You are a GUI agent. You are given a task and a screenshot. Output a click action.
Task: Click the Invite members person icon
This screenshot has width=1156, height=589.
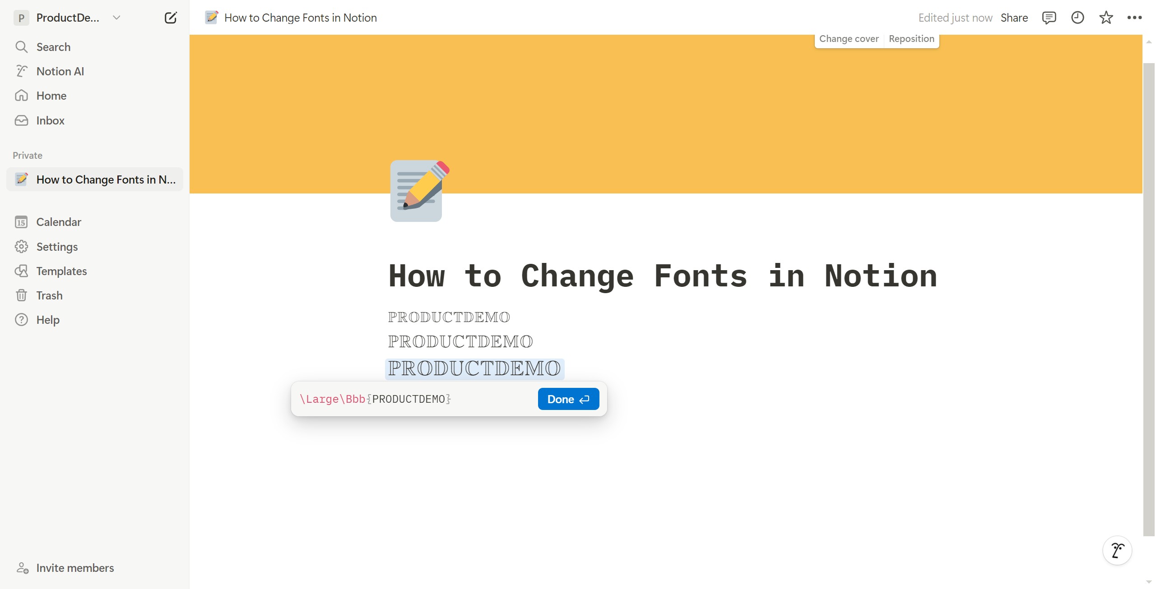click(x=22, y=568)
